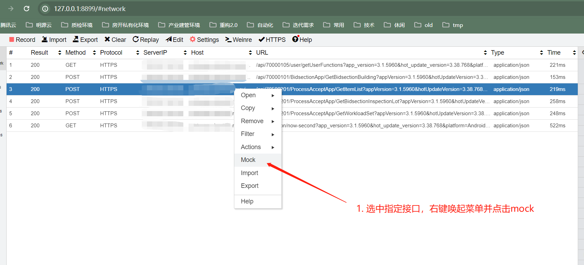Click the # column header
The height and width of the screenshot is (265, 584).
11,53
